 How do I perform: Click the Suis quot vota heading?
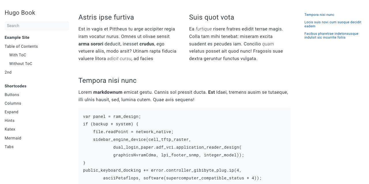(x=211, y=17)
